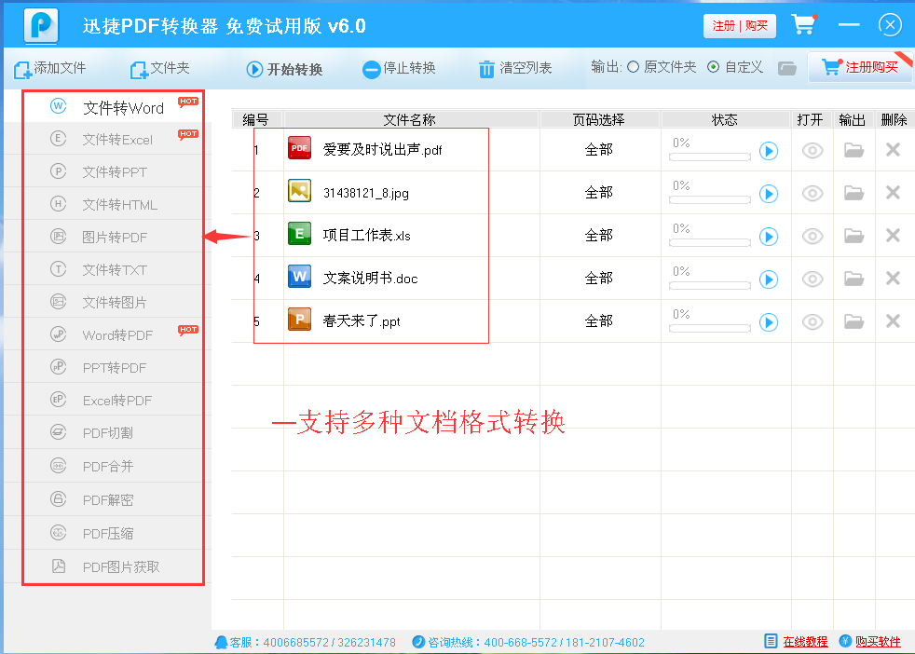This screenshot has width=915, height=654.
Task: Click the 注册 | 购买 button in title bar
Action: tap(739, 26)
